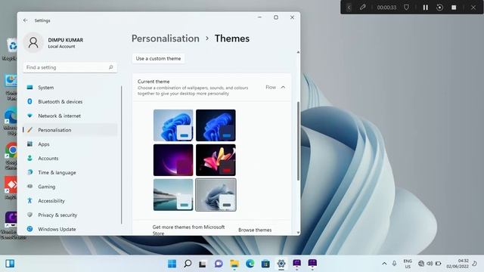Collapse the Current theme section chevron
This screenshot has height=272, width=484.
(x=283, y=88)
